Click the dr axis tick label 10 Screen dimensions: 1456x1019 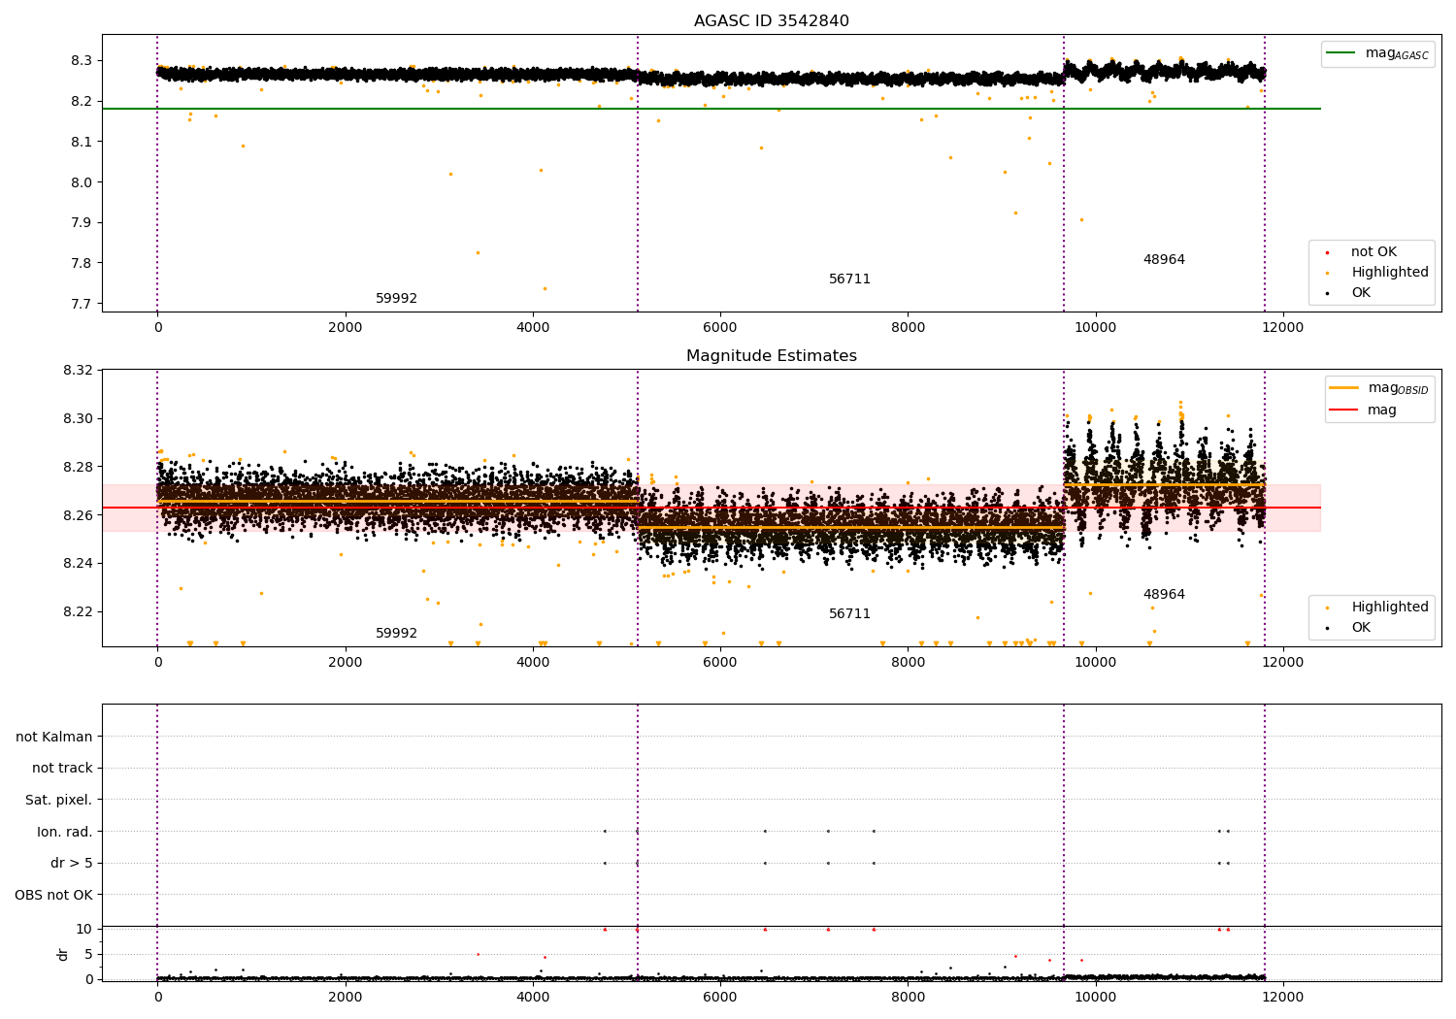[x=84, y=930]
